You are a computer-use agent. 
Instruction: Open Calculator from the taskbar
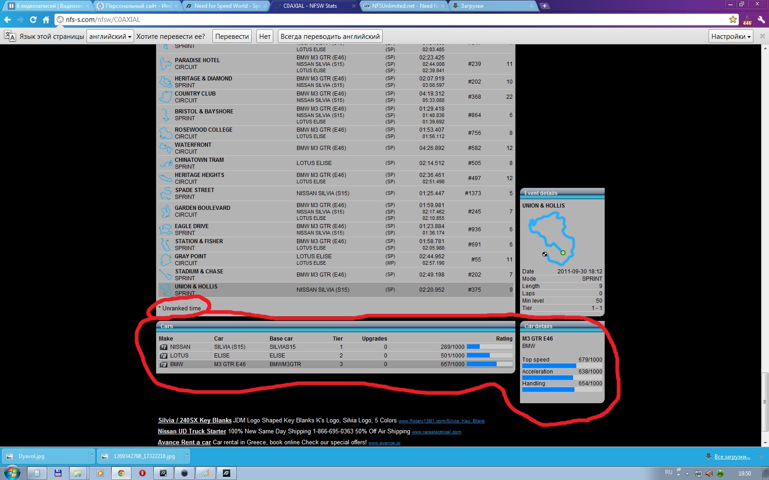37,473
